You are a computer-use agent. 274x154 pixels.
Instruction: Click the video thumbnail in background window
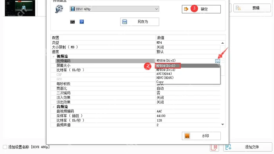pos(20,8)
